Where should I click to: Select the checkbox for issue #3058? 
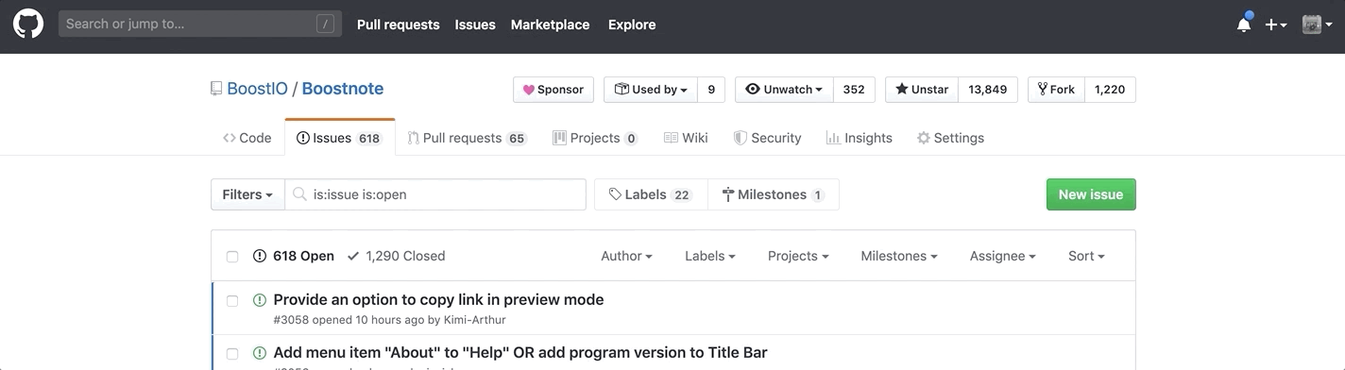click(x=232, y=301)
